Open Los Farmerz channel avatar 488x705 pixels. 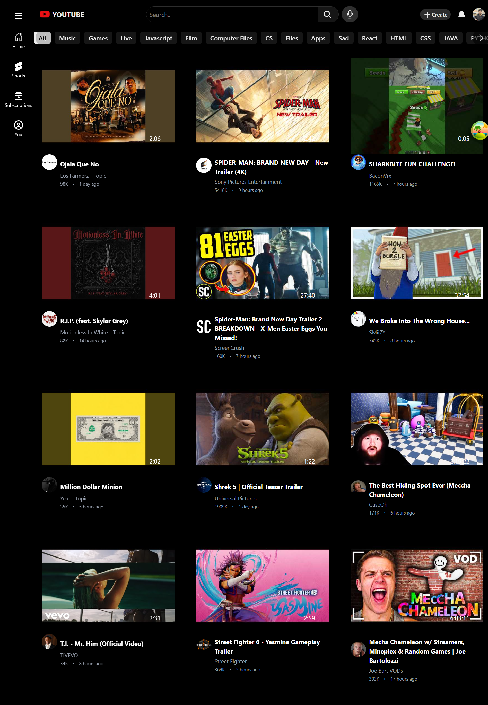point(49,162)
